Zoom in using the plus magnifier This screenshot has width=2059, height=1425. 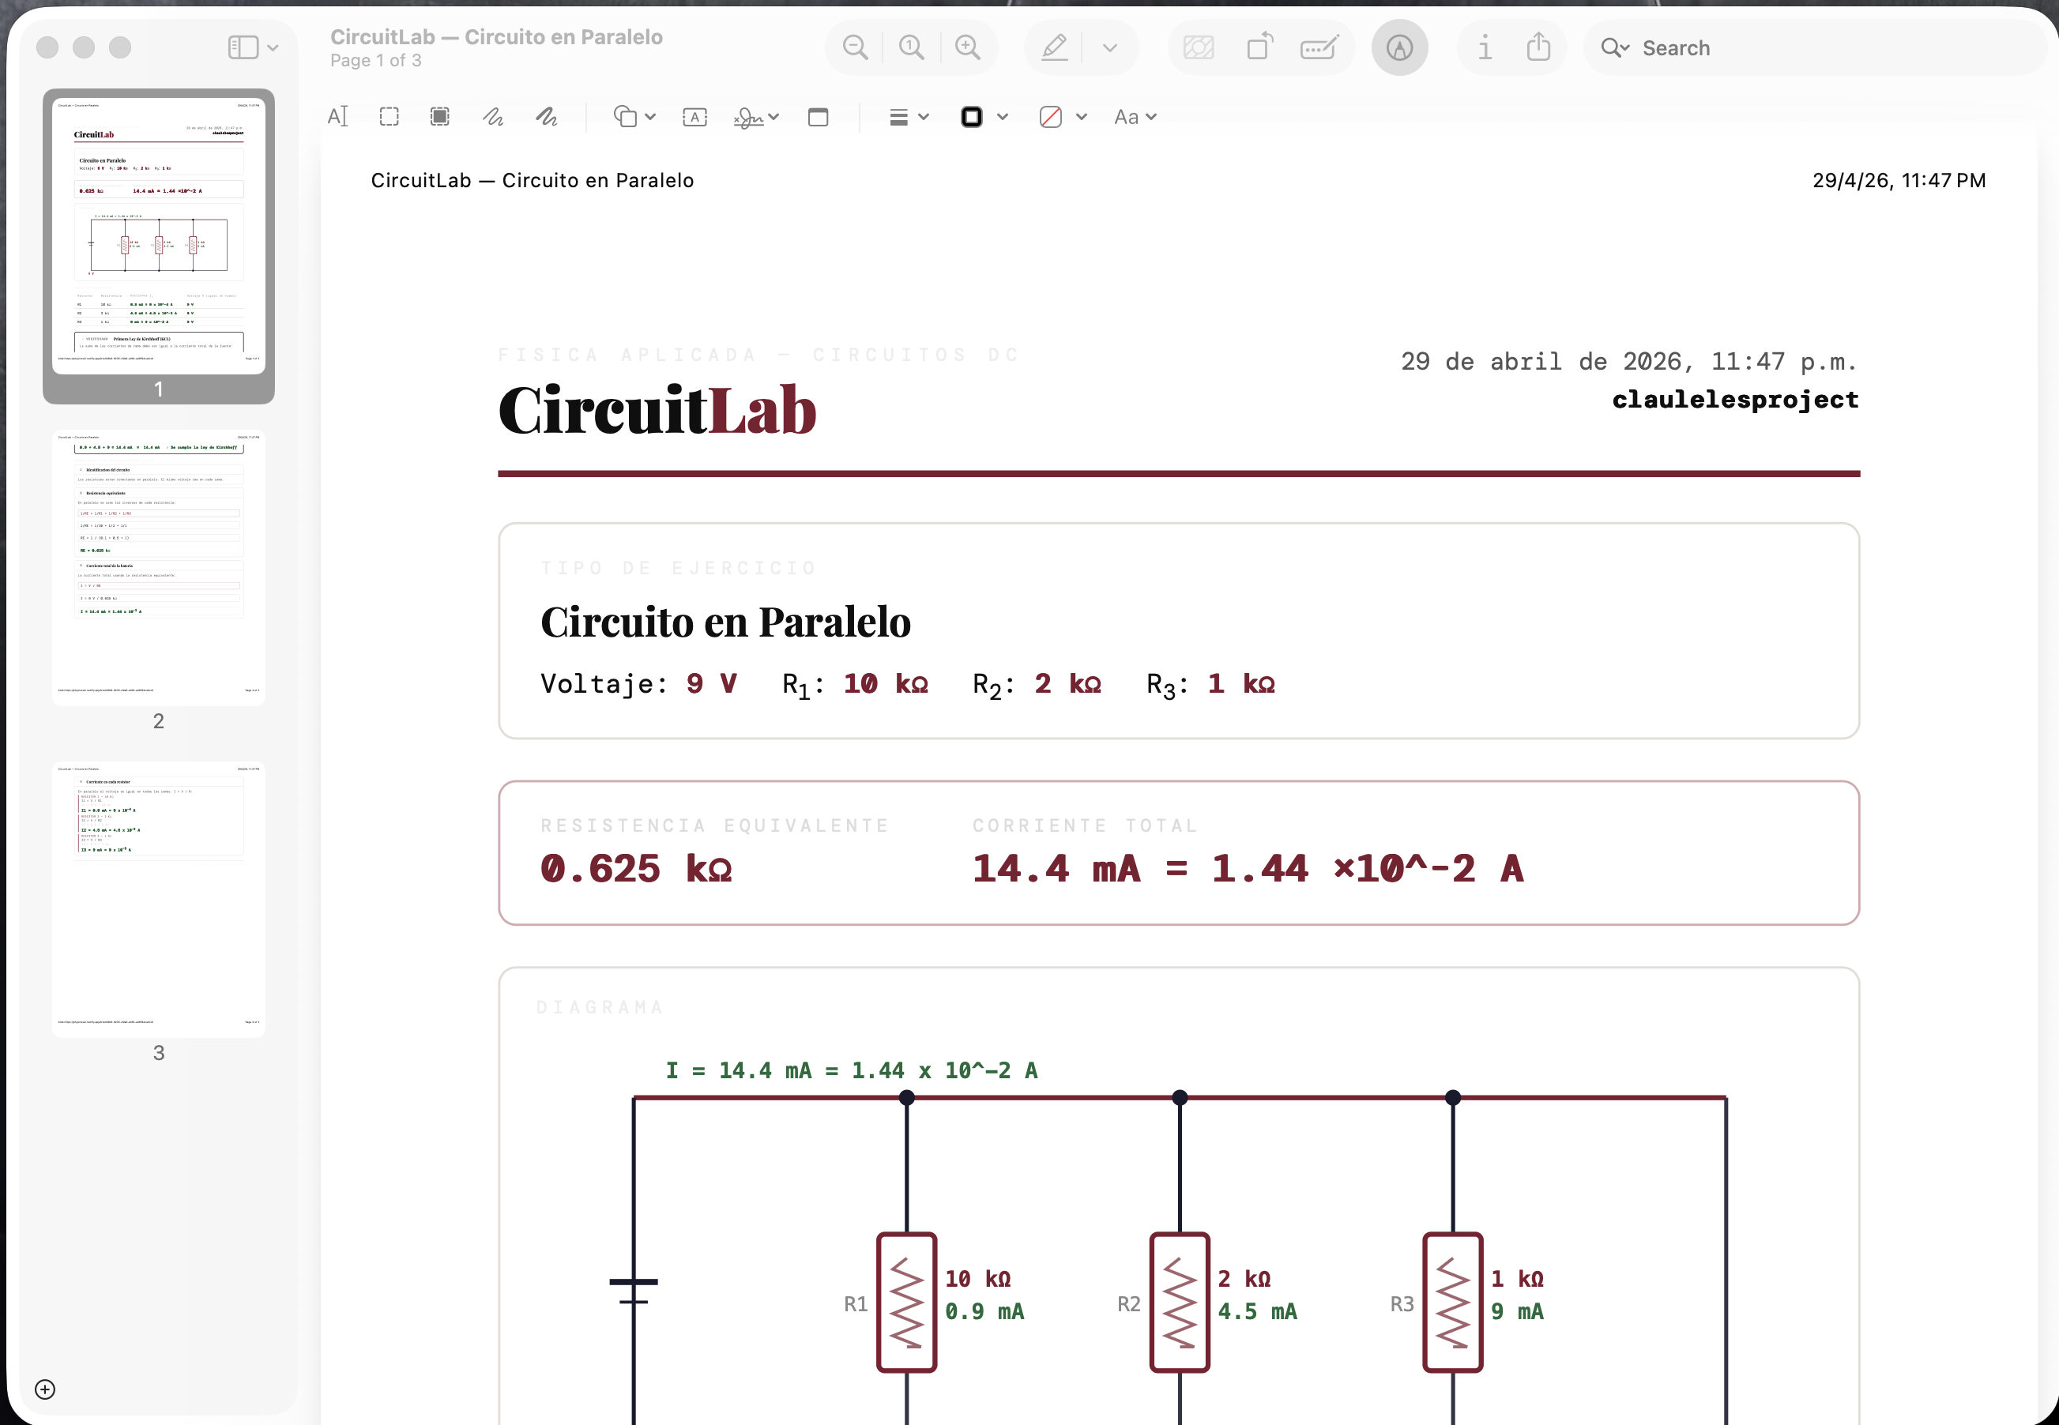[x=968, y=47]
